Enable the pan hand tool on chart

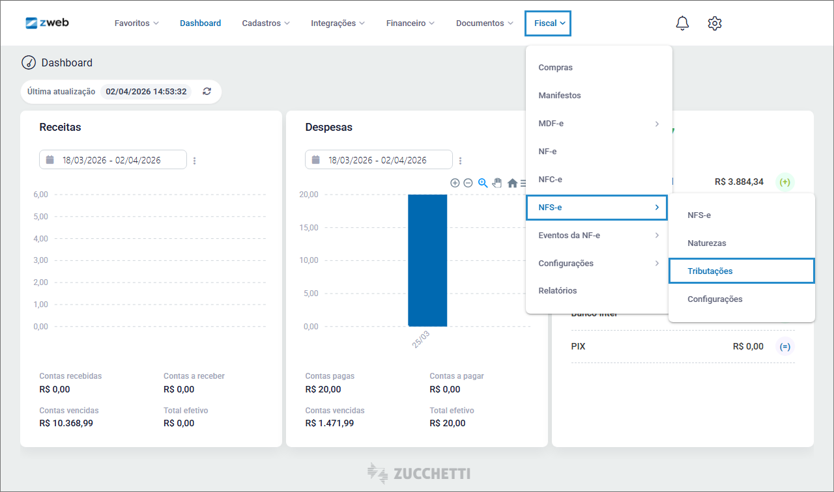tap(497, 183)
